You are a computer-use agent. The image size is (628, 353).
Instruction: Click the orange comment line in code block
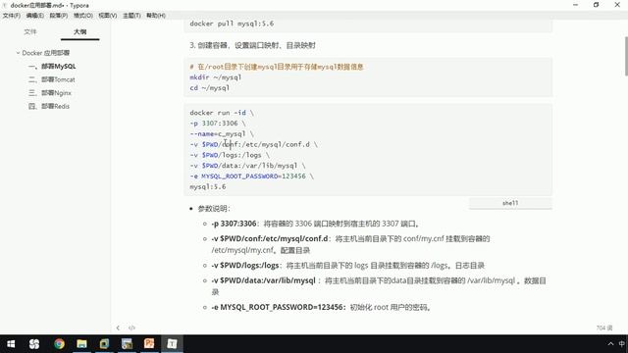point(277,67)
